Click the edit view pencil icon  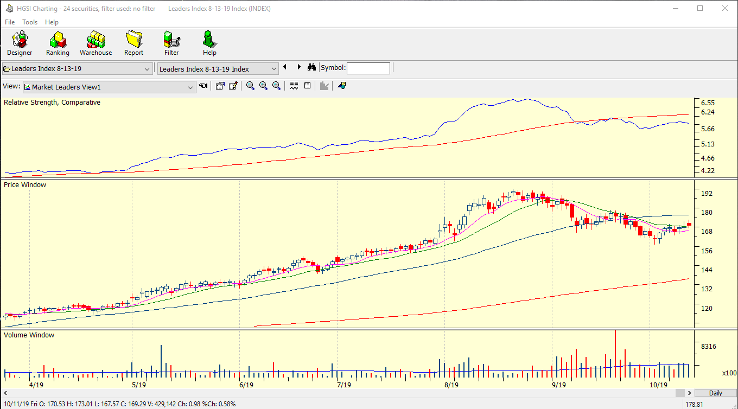(233, 86)
